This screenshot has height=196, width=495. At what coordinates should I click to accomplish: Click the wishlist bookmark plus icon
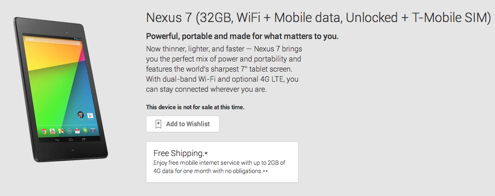point(158,124)
